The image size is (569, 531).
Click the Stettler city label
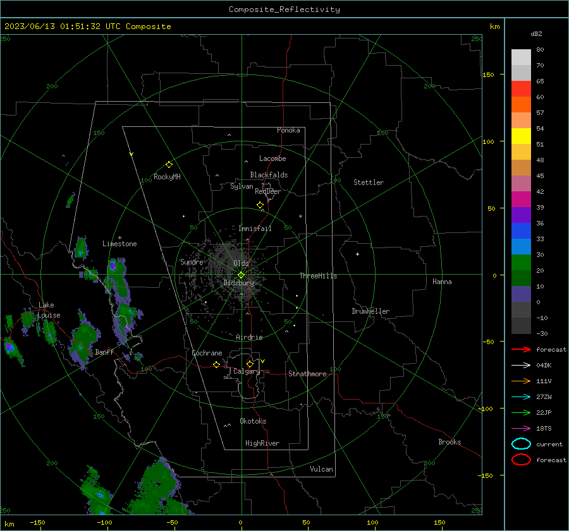point(369,182)
